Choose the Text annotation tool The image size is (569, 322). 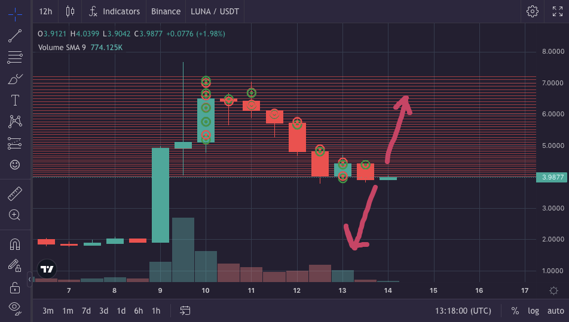point(16,100)
